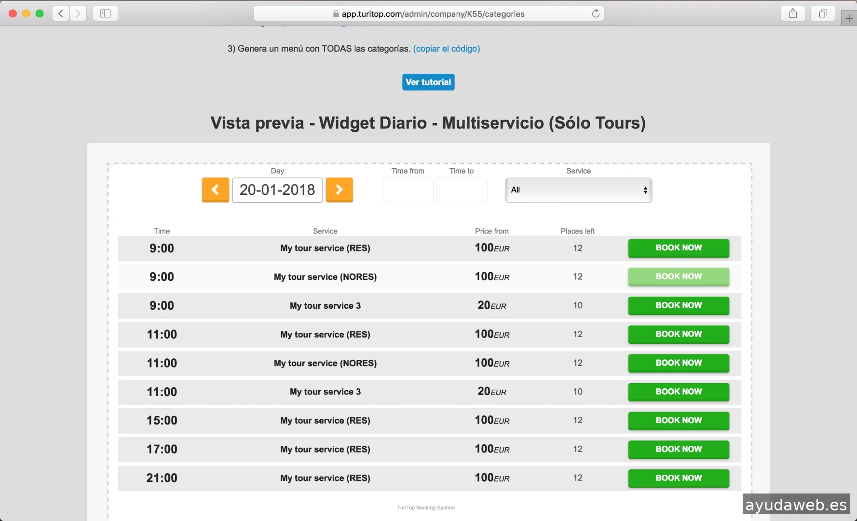Open the Service dropdown showing All
This screenshot has height=521, width=857.
pos(578,190)
